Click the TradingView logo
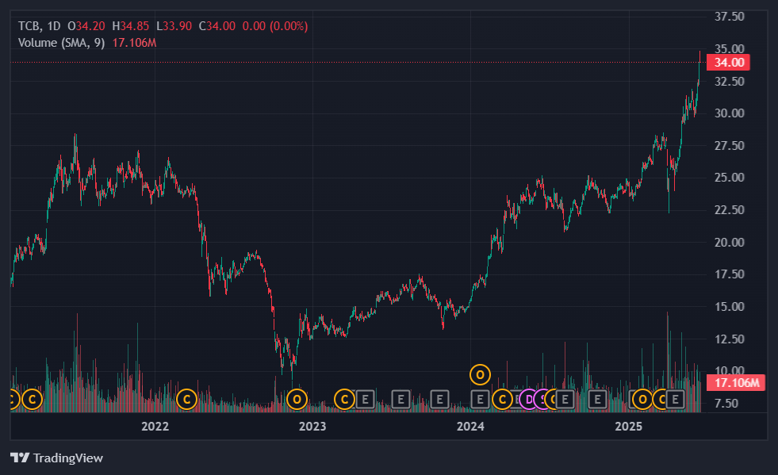 [56, 458]
